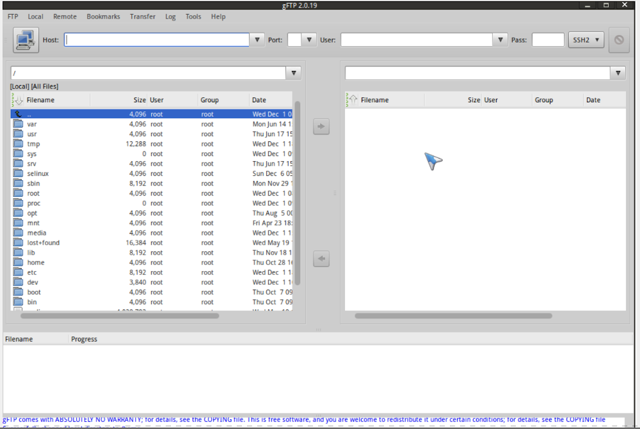Click the download left-arrow button
The width and height of the screenshot is (640, 429).
click(321, 258)
